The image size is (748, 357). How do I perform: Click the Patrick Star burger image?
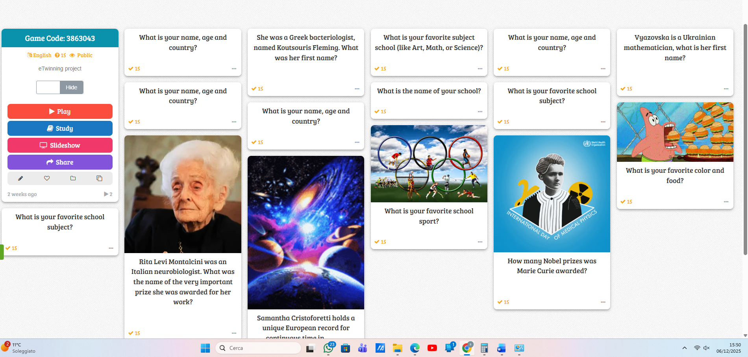pyautogui.click(x=675, y=132)
